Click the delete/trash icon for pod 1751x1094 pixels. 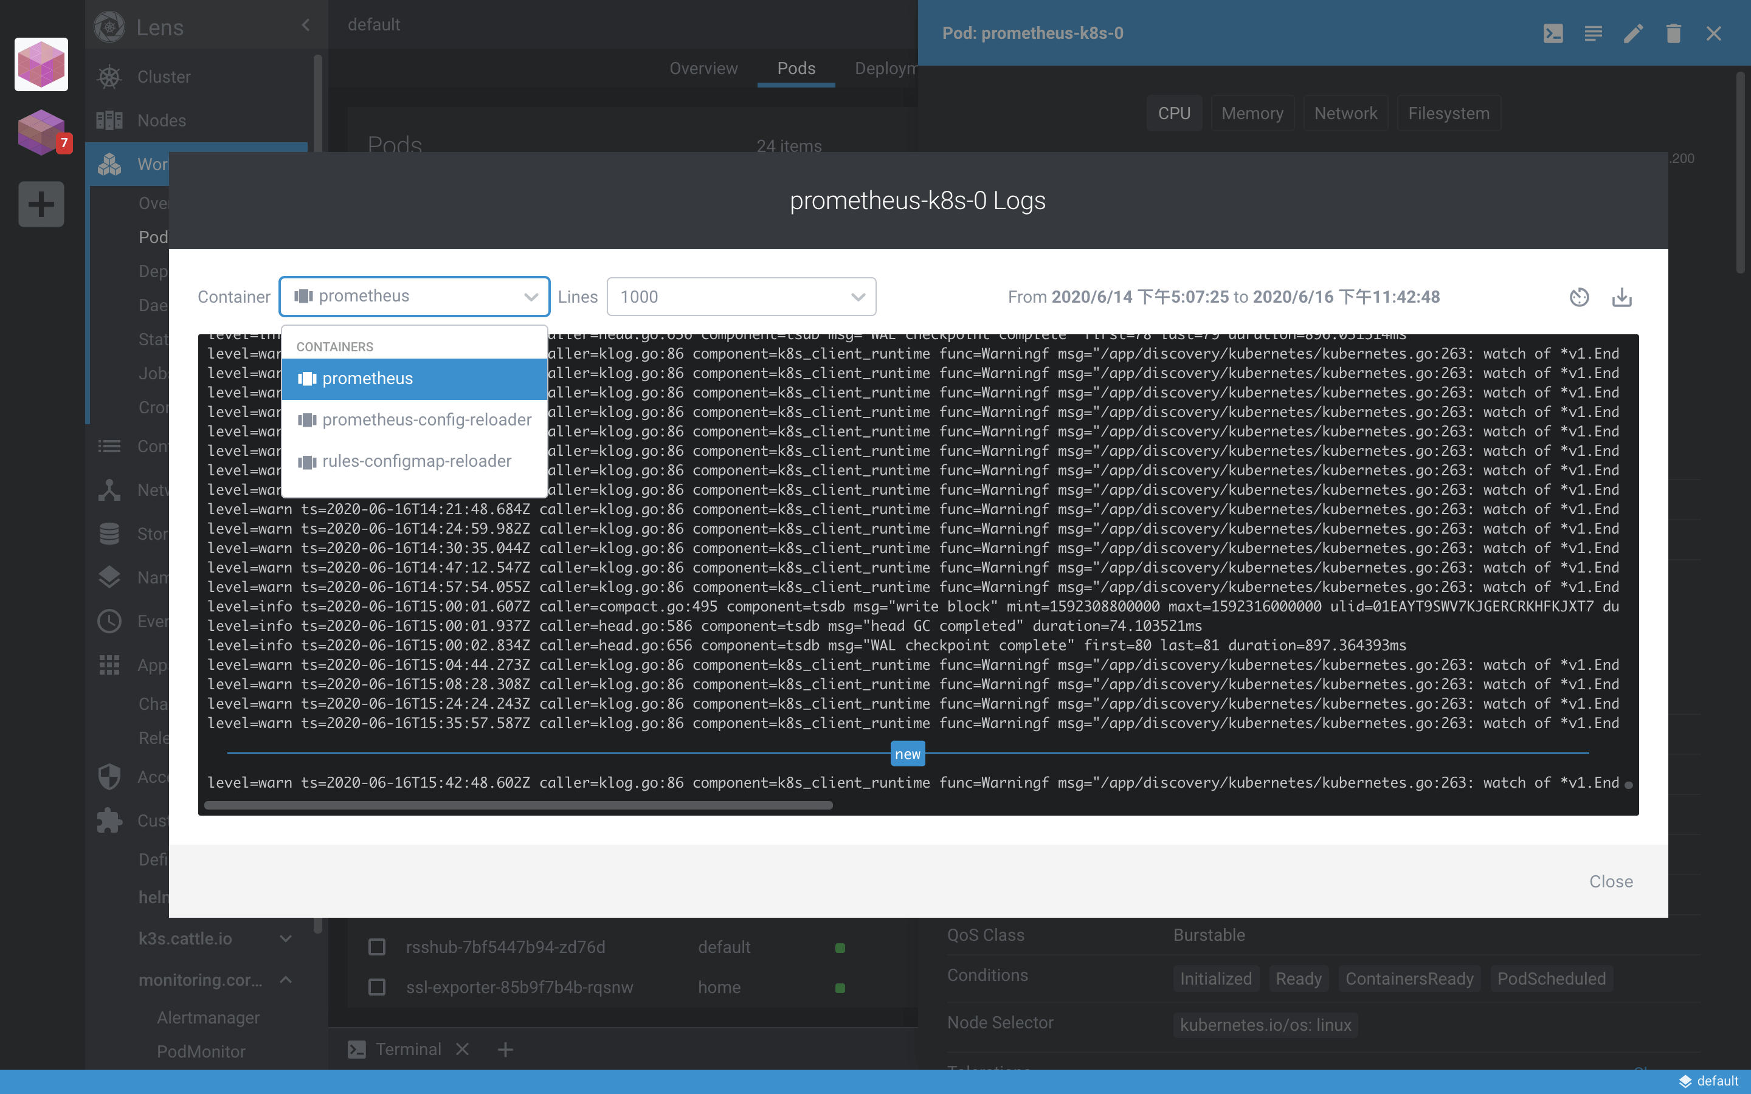click(x=1671, y=33)
